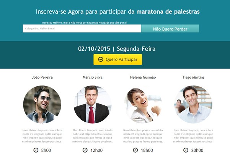Viewport: 230px width, 166px height.
Task: Click the 02/10/2015 Segunda-Feira date heading
Action: [117, 49]
